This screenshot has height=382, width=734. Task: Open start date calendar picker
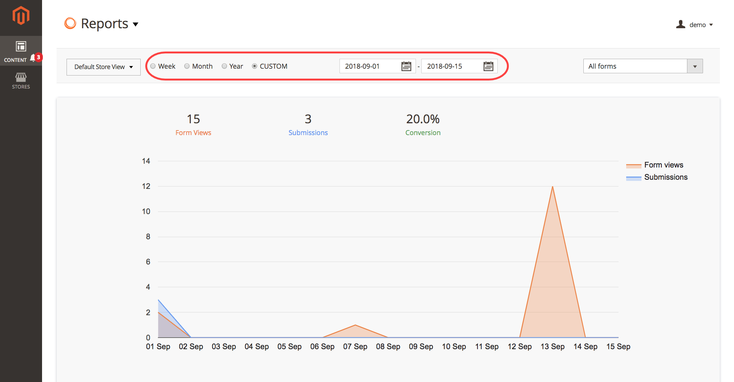pyautogui.click(x=406, y=66)
